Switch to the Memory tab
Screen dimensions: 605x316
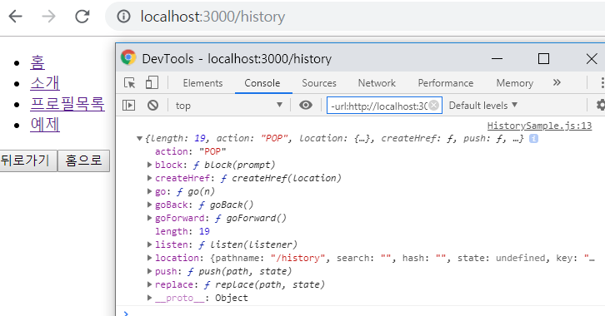(515, 83)
